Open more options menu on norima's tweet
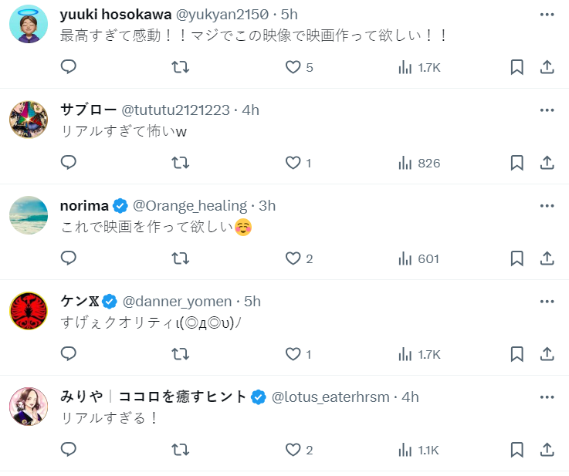Viewport: 569px width, 476px height. [x=547, y=206]
